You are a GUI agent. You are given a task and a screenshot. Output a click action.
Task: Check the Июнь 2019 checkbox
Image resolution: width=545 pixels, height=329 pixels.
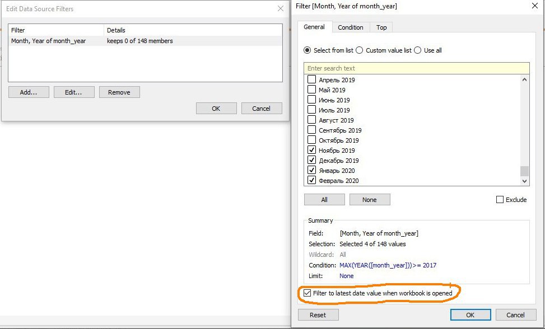coord(312,100)
